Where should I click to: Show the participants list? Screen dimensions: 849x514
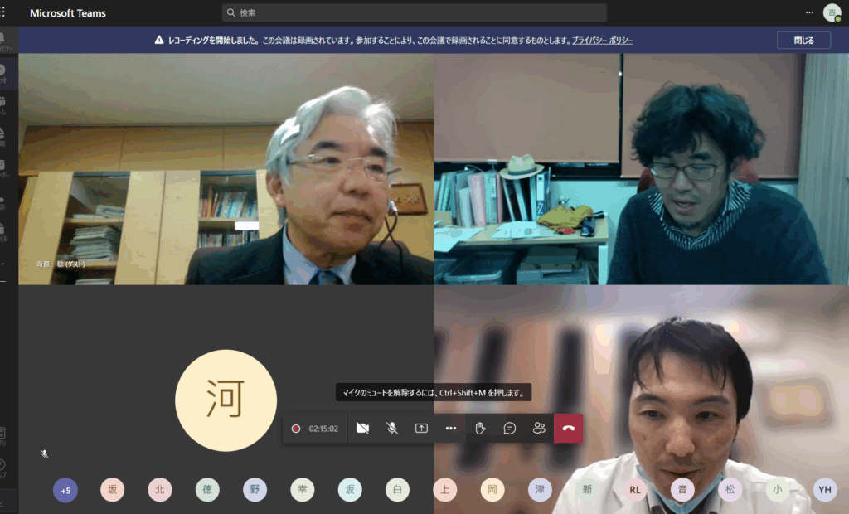[539, 429]
